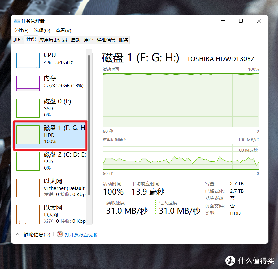Screen dimensions: 278x269
Task: Open the 选项(O) menu
Action: pyautogui.click(x=42, y=31)
